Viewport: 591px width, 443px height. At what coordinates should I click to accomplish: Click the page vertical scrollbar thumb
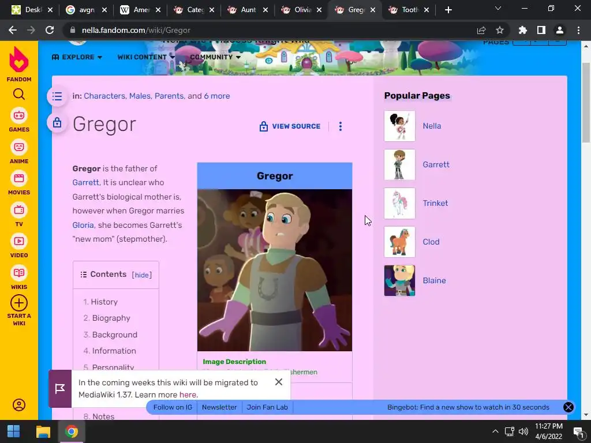point(586,103)
